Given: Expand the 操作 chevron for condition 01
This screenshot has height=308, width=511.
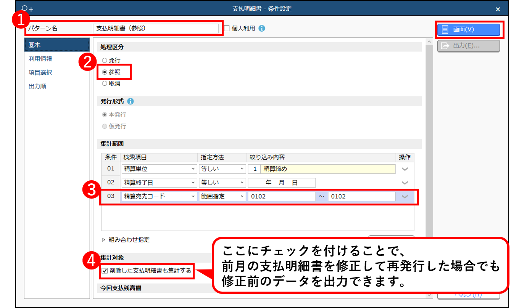Looking at the screenshot, I should point(405,169).
